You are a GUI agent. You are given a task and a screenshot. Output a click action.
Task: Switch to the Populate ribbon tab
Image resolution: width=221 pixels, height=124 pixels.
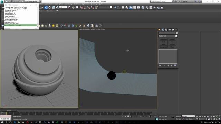(50, 11)
